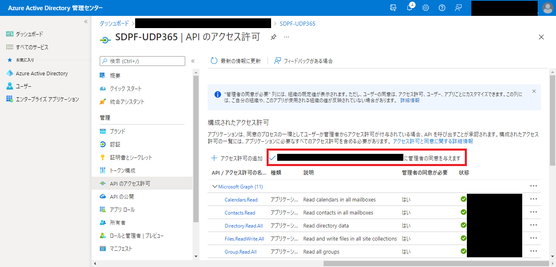Collapse the left portal sidebar with chevron

[86, 22]
